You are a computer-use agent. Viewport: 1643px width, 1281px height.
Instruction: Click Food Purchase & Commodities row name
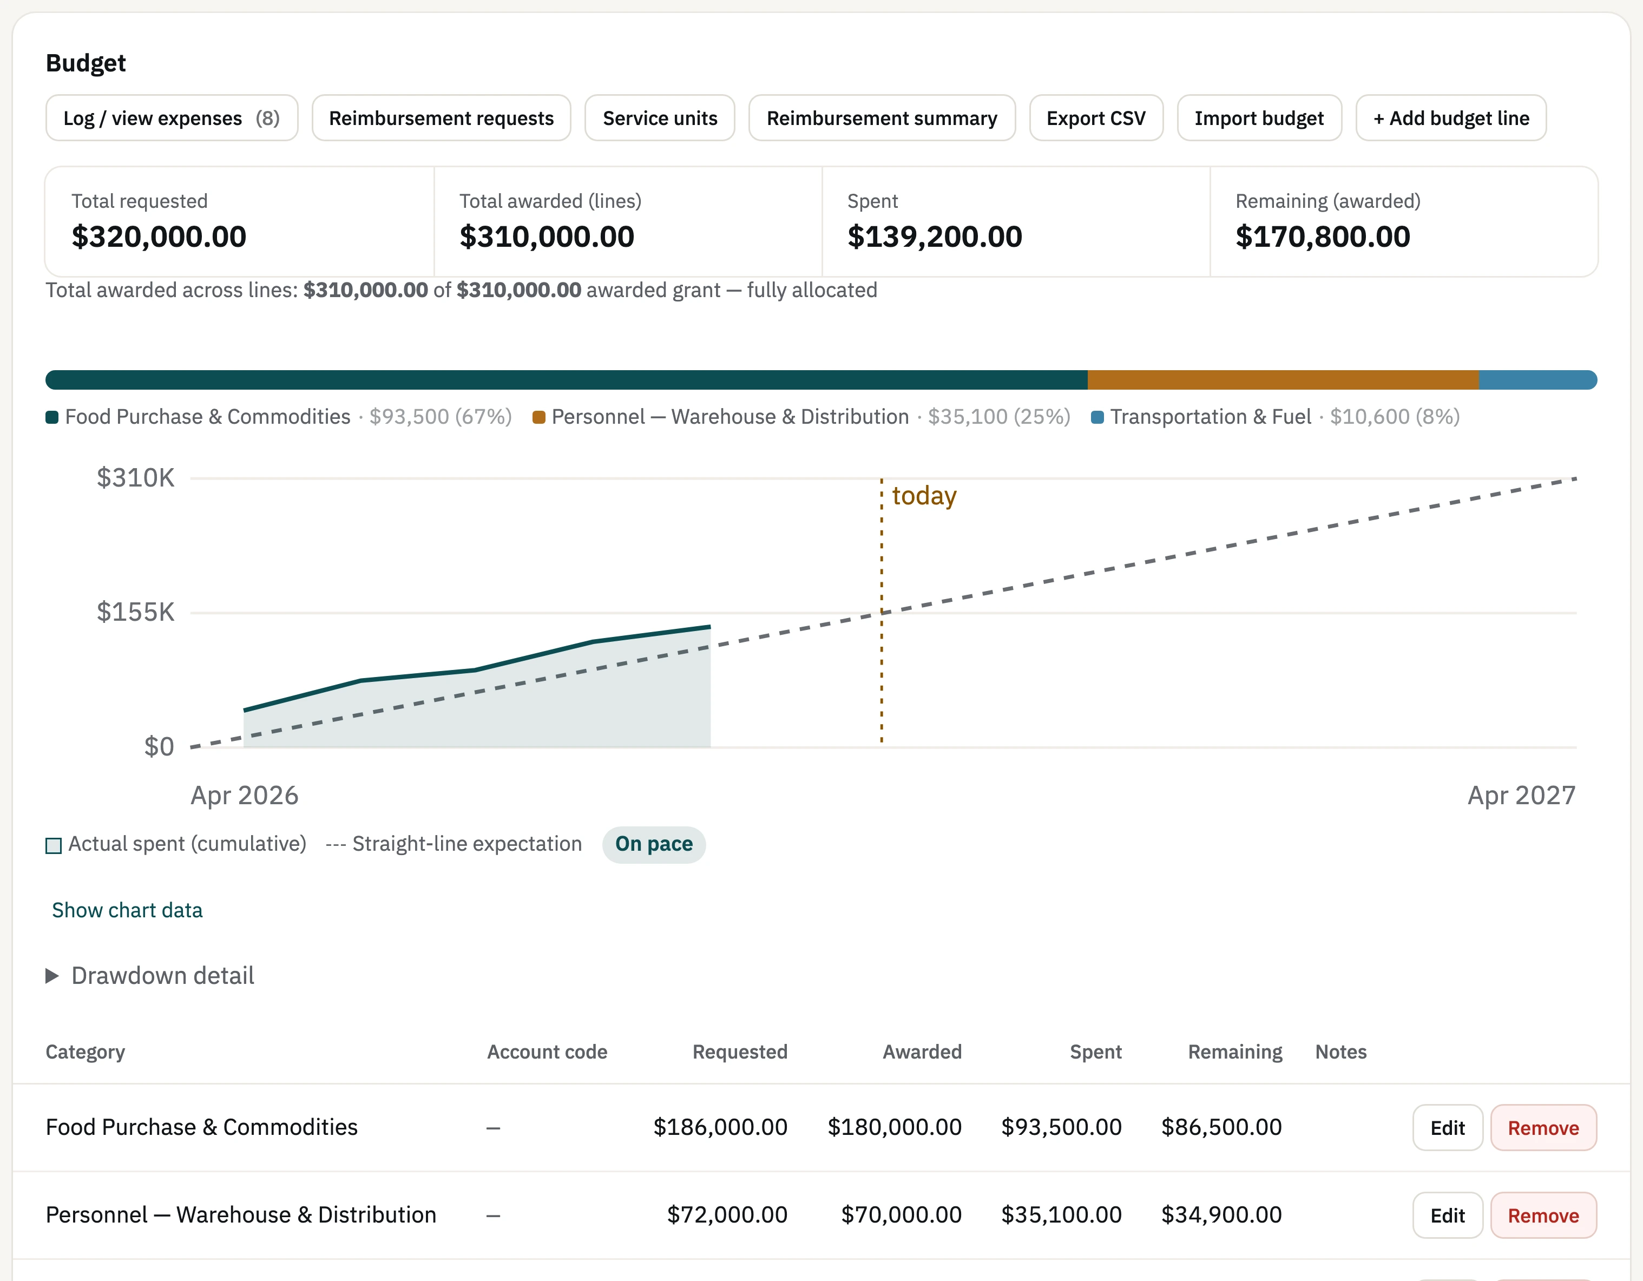(202, 1127)
